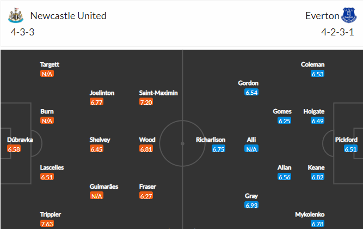The width and height of the screenshot is (363, 229).
Task: Click Coleman's player name
Action: click(x=312, y=64)
